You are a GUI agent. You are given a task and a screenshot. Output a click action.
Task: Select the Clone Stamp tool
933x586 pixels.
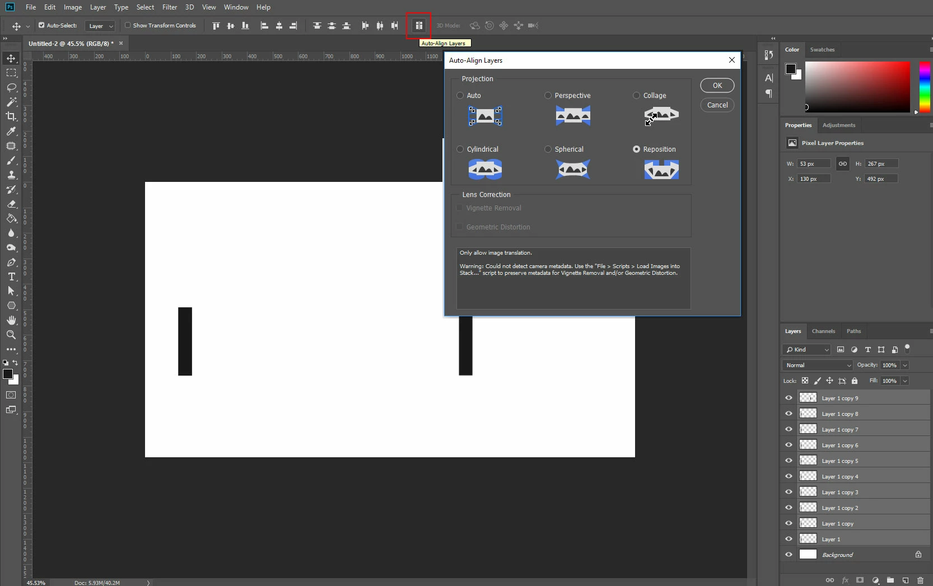pyautogui.click(x=11, y=175)
